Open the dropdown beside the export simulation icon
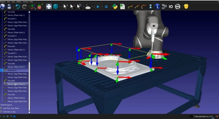The height and width of the screenshot is (119, 219). [x=92, y=7]
